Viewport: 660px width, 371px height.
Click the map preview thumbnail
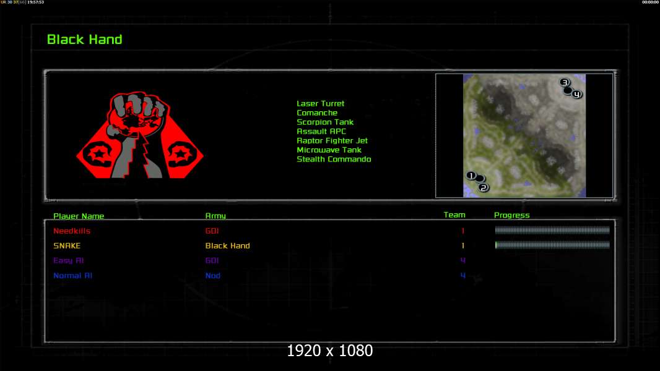tap(524, 135)
